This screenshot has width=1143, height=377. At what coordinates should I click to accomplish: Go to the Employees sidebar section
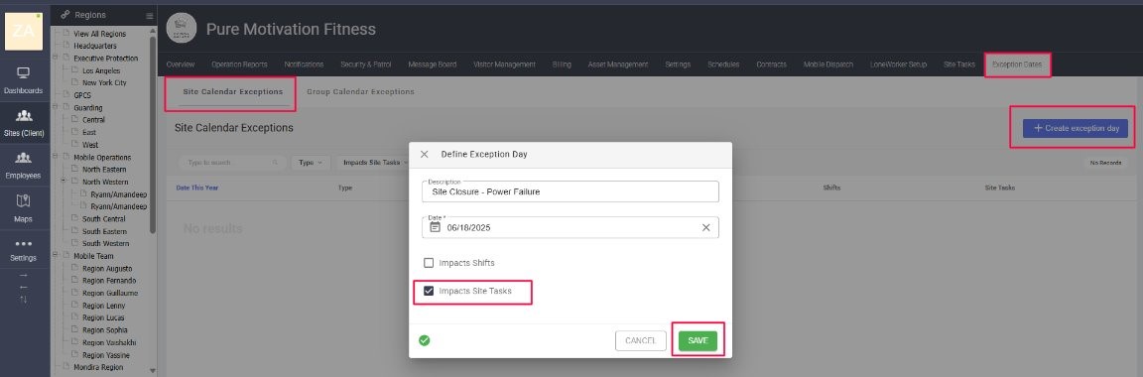(x=24, y=166)
